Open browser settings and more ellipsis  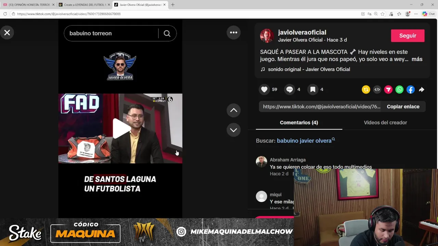416,14
